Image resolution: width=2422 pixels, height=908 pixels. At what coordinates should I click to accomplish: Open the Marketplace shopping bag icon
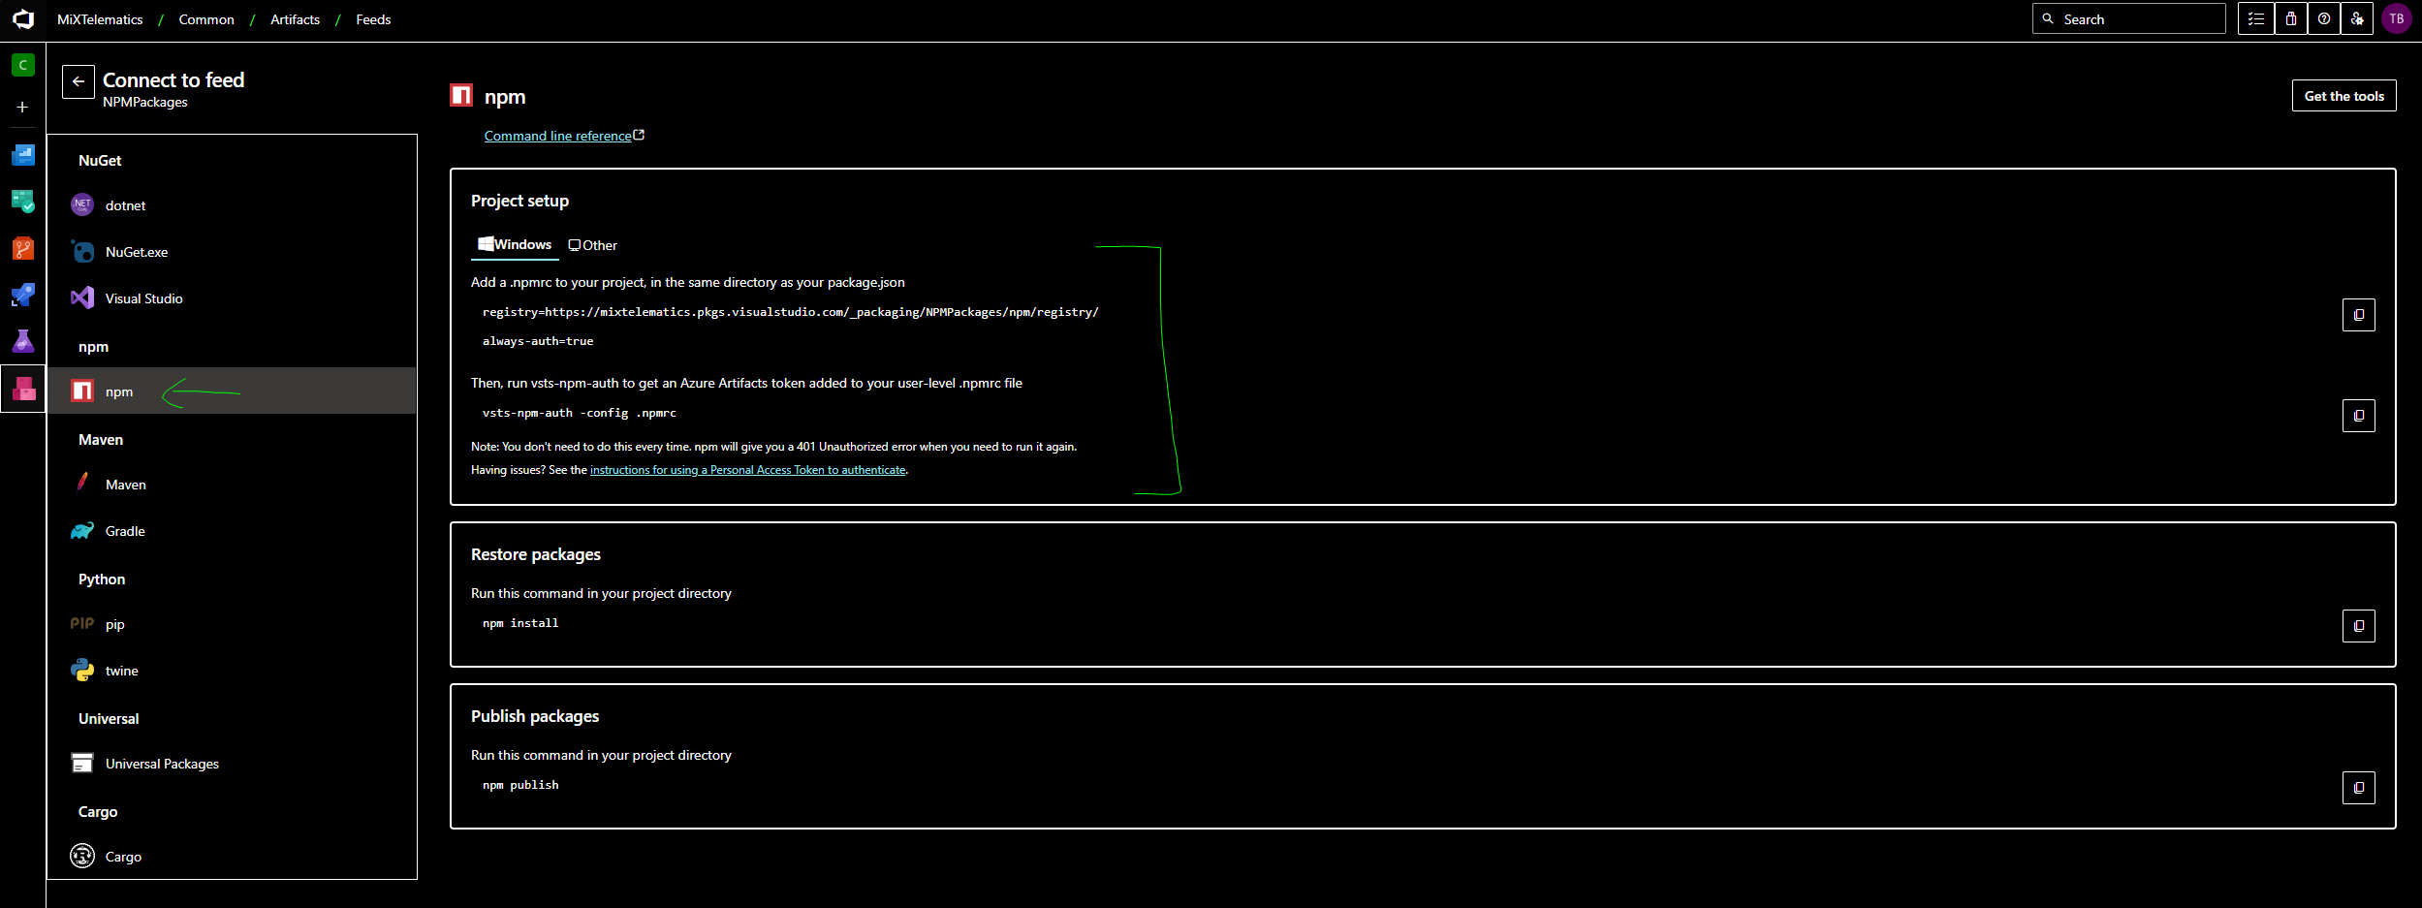point(2291,19)
